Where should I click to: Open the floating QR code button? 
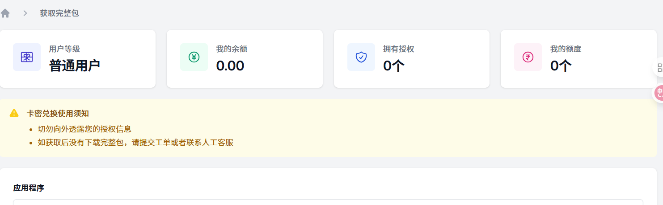(x=658, y=68)
